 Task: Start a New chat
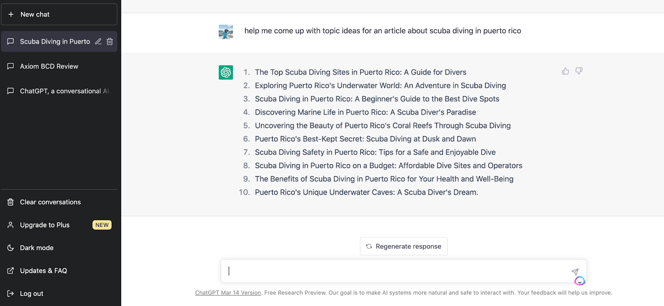[x=59, y=15]
